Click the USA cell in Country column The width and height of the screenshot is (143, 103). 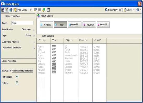click(x=40, y=49)
